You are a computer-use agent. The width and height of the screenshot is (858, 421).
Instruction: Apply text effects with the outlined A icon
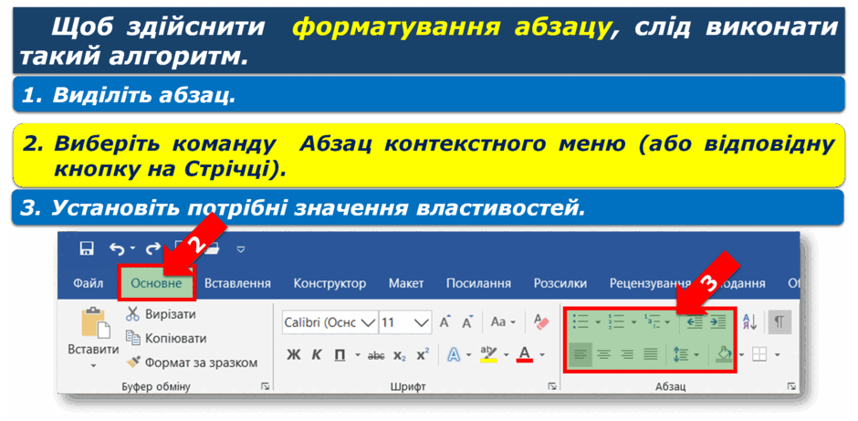point(453,354)
